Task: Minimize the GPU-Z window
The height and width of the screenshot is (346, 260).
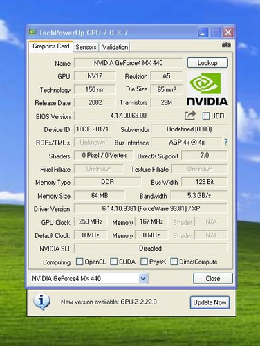Action: (203, 33)
